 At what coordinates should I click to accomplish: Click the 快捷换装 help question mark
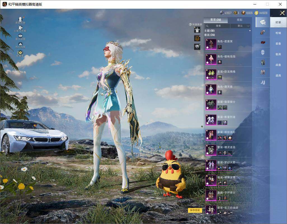click(x=190, y=24)
